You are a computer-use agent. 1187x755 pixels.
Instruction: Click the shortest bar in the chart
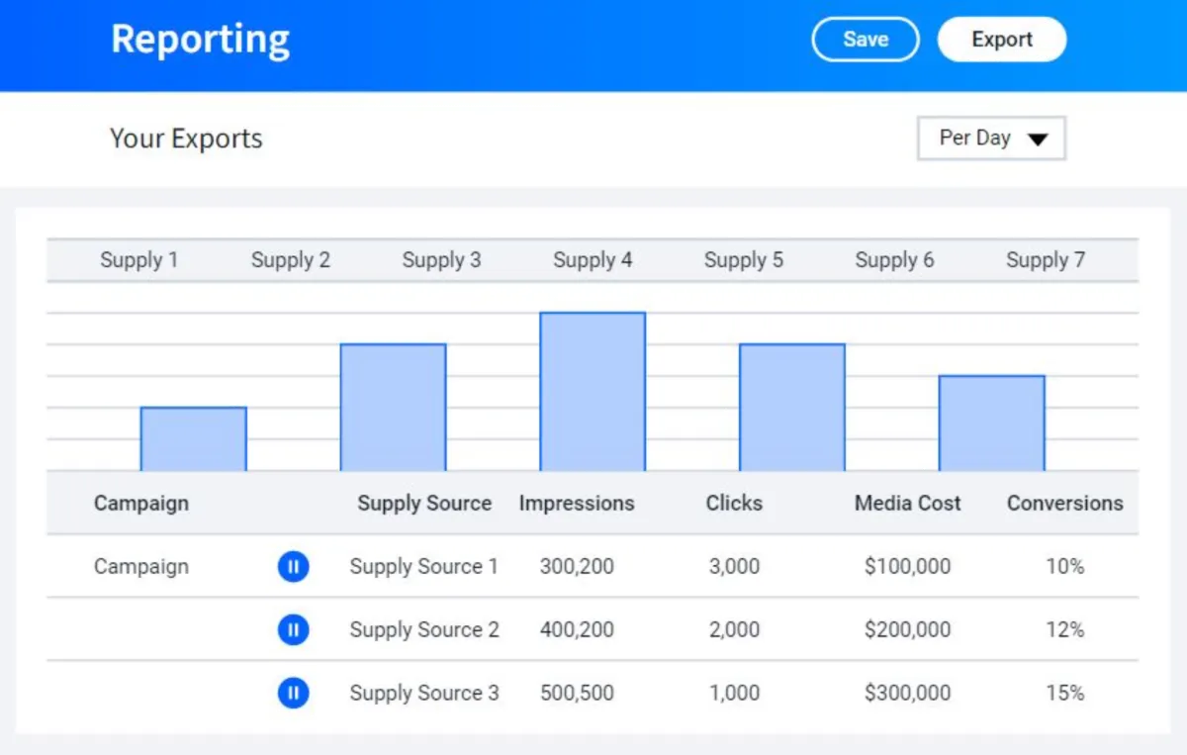pos(194,439)
